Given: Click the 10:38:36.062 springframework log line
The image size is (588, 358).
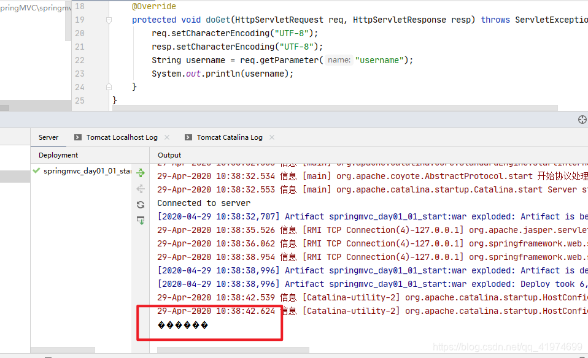Looking at the screenshot, I should click(373, 243).
